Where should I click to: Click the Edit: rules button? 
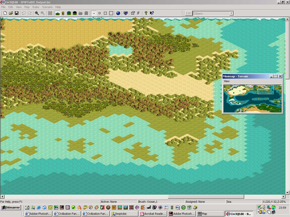[x=189, y=13]
